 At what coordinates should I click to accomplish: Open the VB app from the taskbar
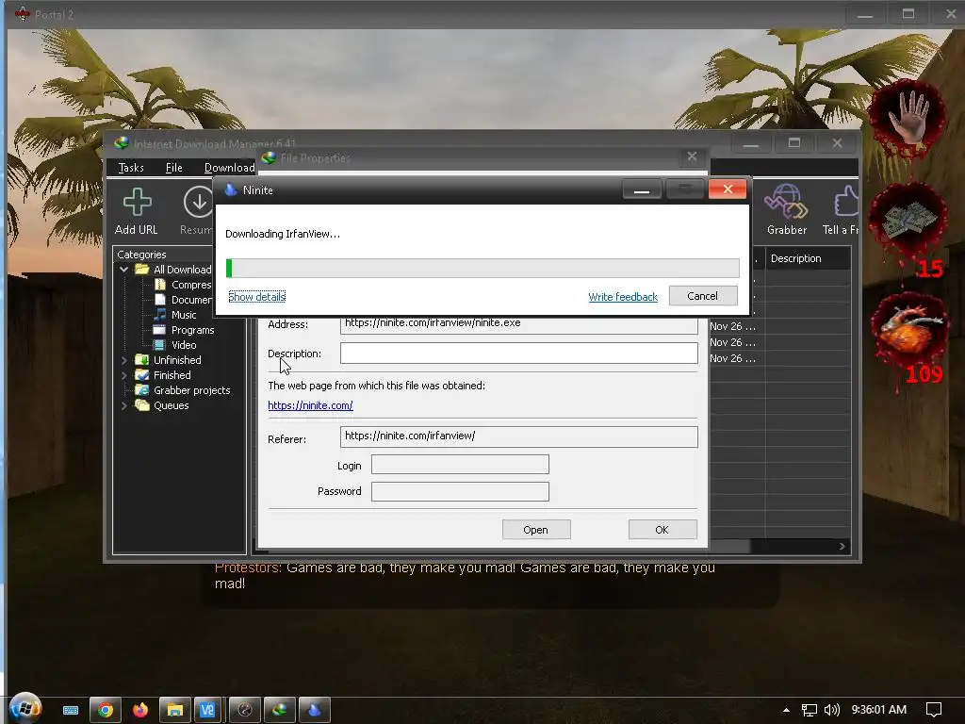click(207, 711)
